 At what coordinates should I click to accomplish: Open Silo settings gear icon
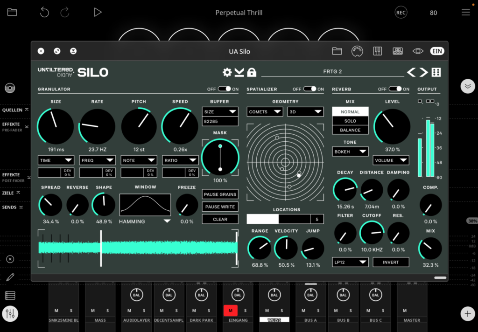pyautogui.click(x=227, y=72)
